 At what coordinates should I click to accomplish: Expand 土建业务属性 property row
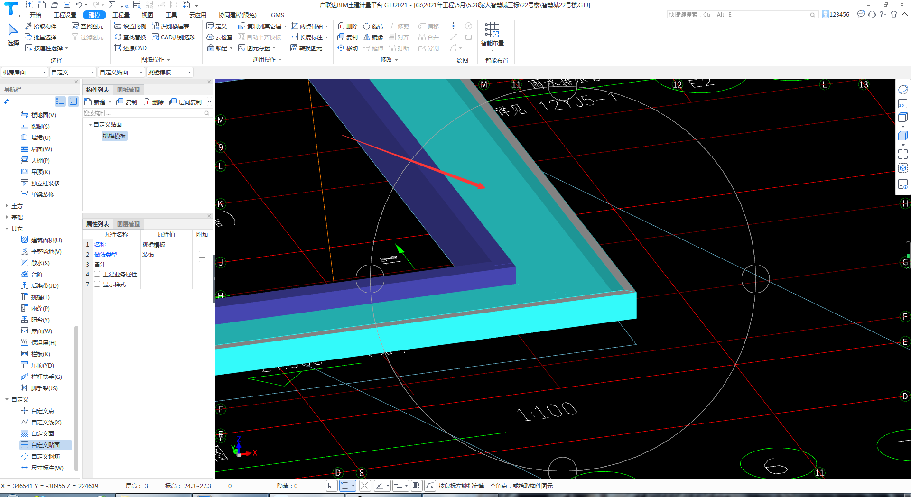(97, 274)
